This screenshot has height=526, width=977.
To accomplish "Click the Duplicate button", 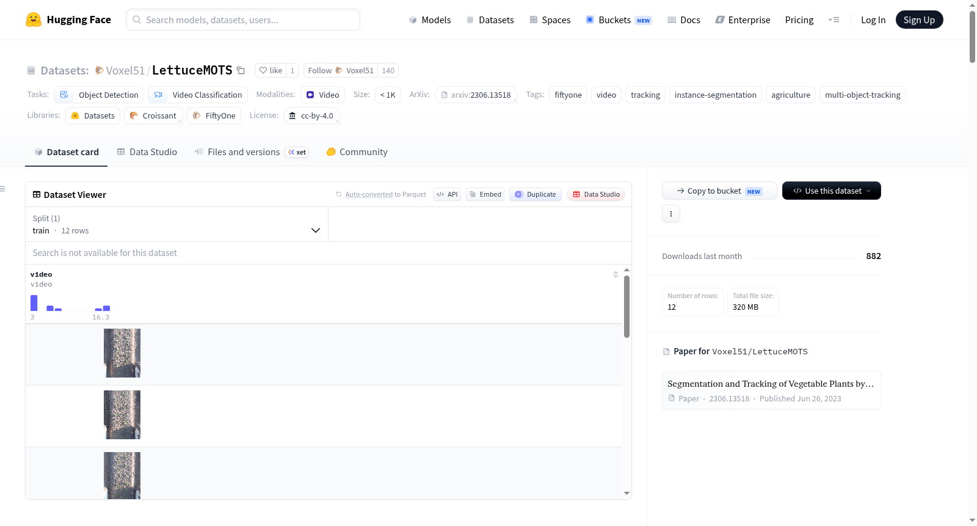I will click(536, 194).
